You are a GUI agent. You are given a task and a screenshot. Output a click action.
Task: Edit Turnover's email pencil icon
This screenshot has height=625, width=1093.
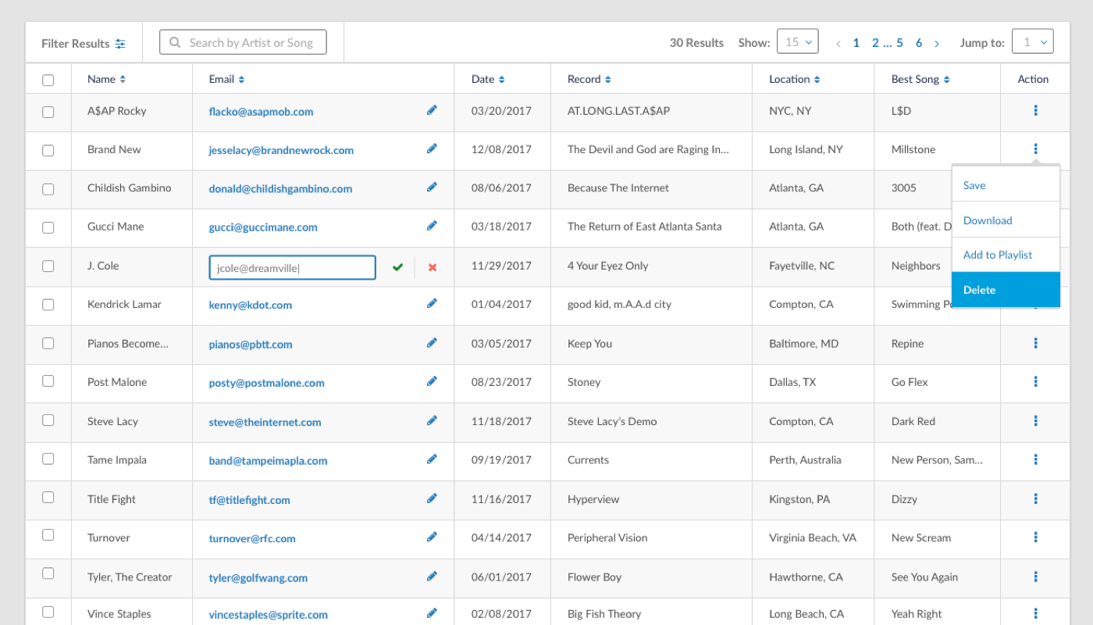pos(432,537)
